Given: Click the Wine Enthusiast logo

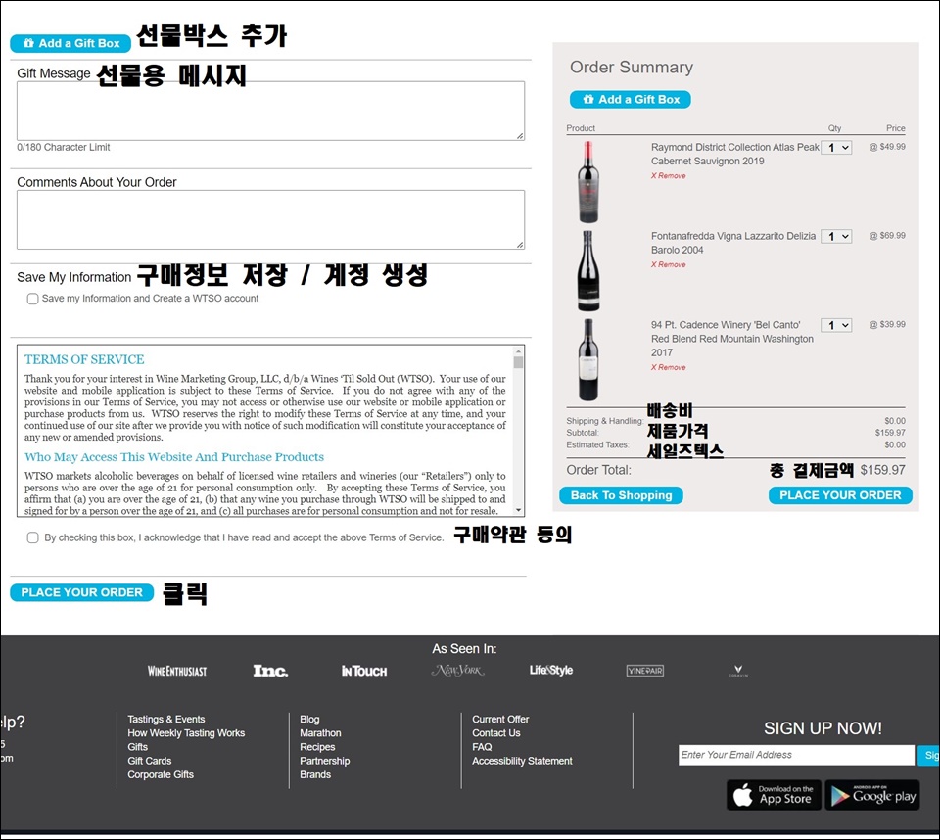Looking at the screenshot, I should tap(177, 671).
